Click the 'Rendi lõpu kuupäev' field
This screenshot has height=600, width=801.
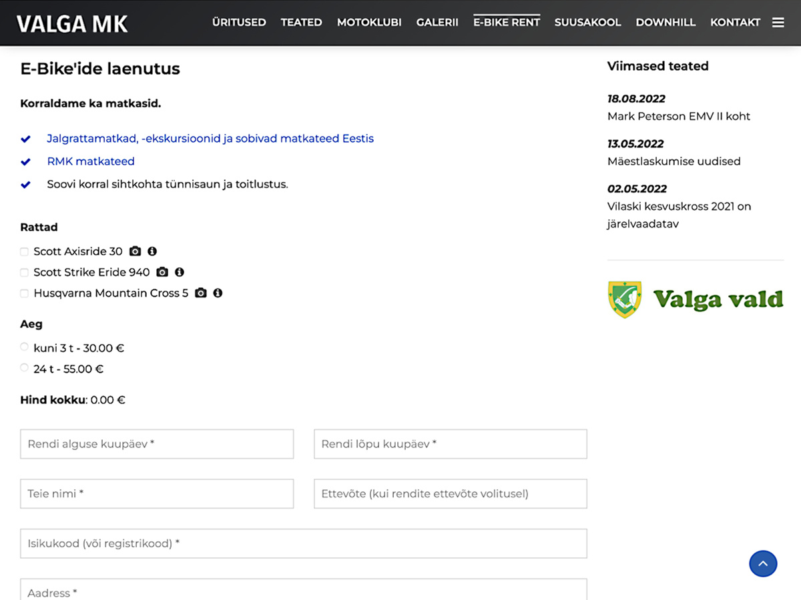(451, 444)
